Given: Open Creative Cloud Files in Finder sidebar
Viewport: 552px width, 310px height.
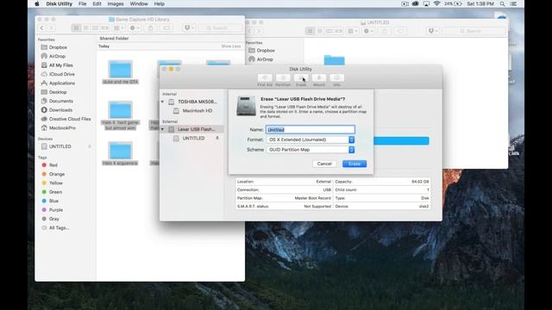Looking at the screenshot, I should [70, 119].
